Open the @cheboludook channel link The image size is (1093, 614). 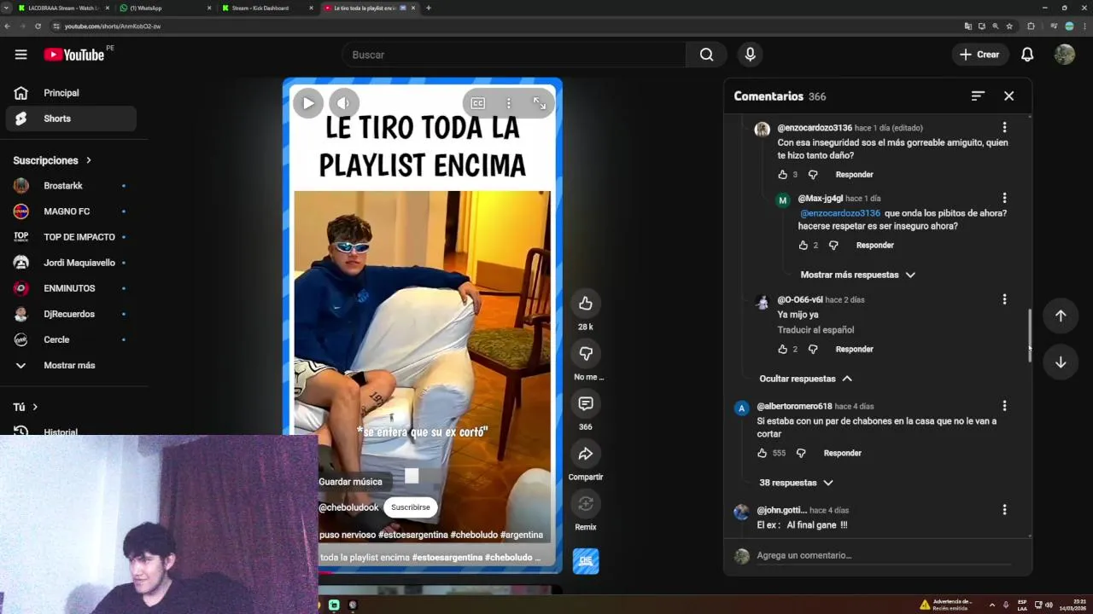coord(348,507)
